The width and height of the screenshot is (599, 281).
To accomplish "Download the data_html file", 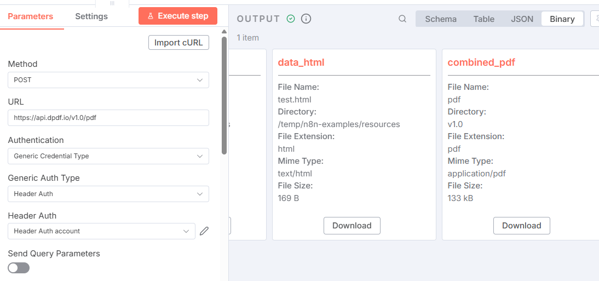I will (x=352, y=226).
